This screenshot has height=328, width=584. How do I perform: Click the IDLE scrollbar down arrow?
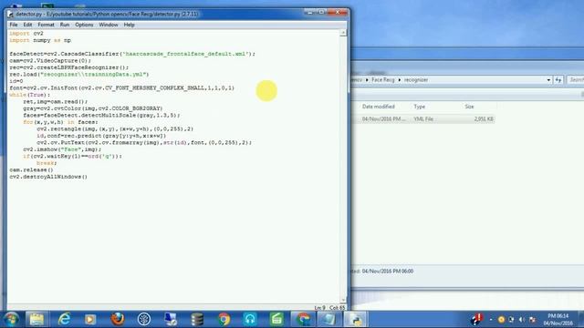click(343, 300)
